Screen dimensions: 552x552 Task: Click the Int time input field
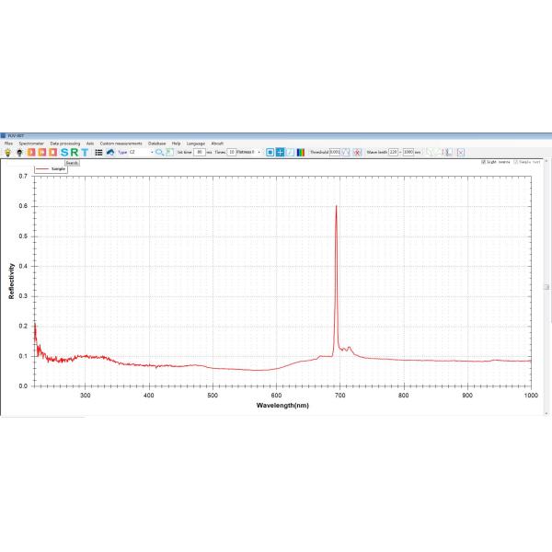click(200, 152)
